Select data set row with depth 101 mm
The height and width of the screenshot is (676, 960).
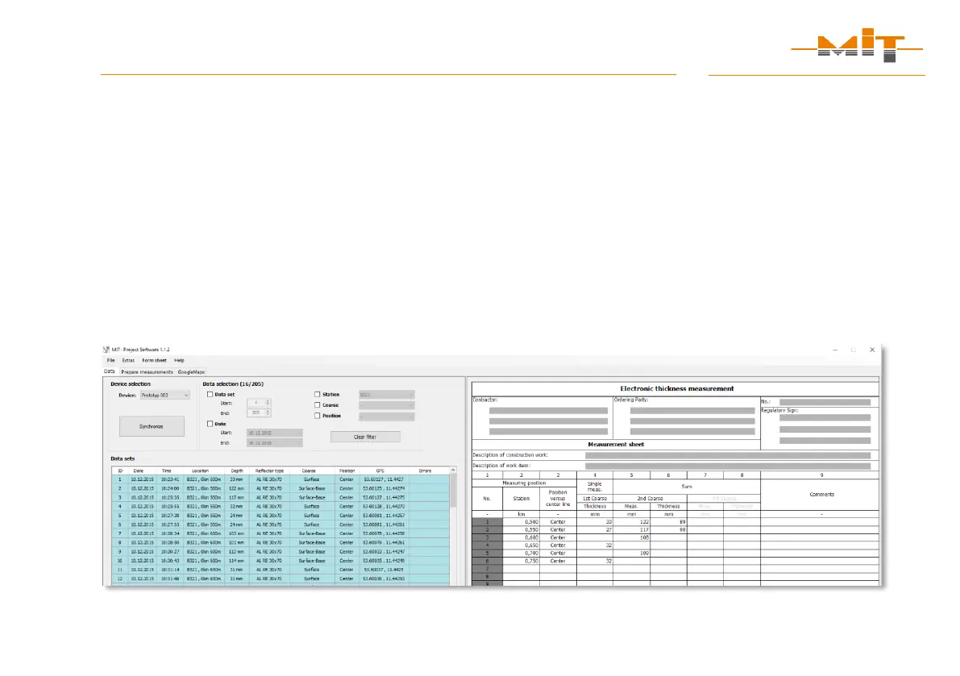tap(281, 542)
